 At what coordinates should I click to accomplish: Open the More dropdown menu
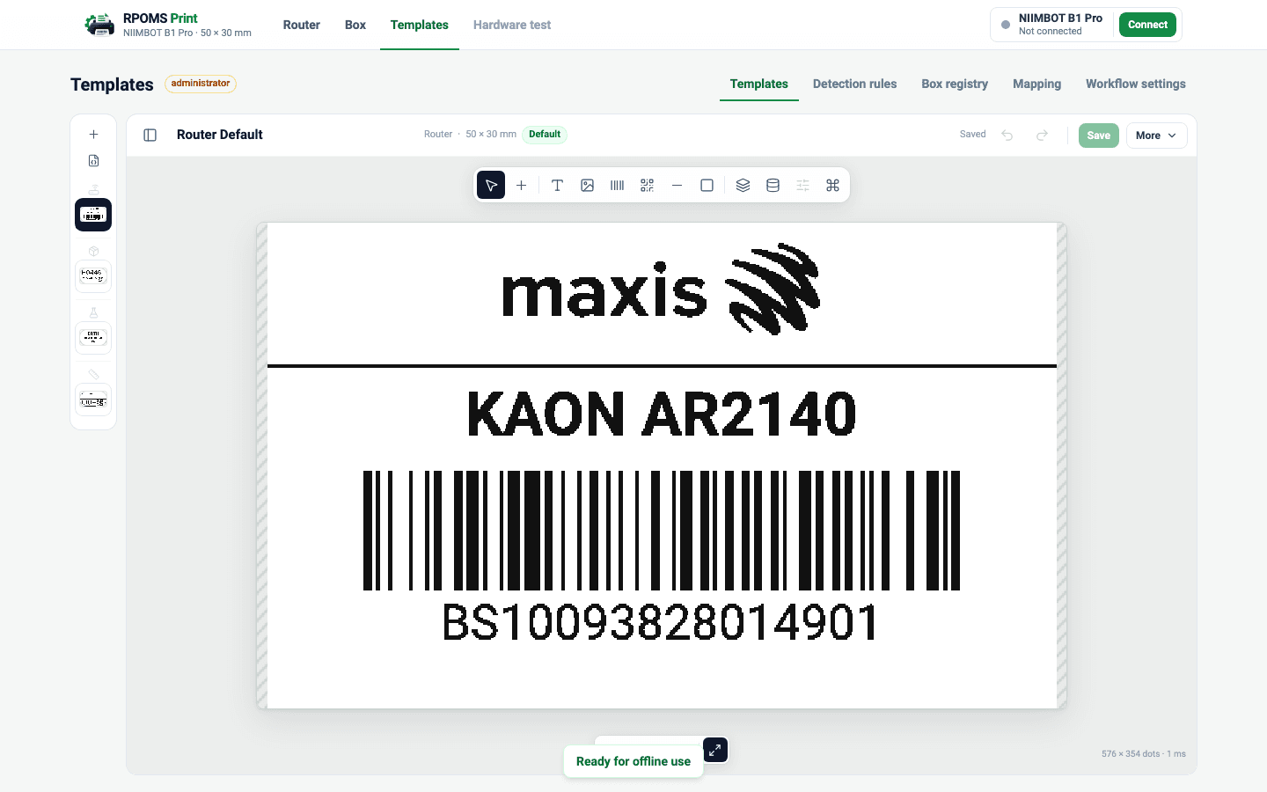pyautogui.click(x=1156, y=136)
